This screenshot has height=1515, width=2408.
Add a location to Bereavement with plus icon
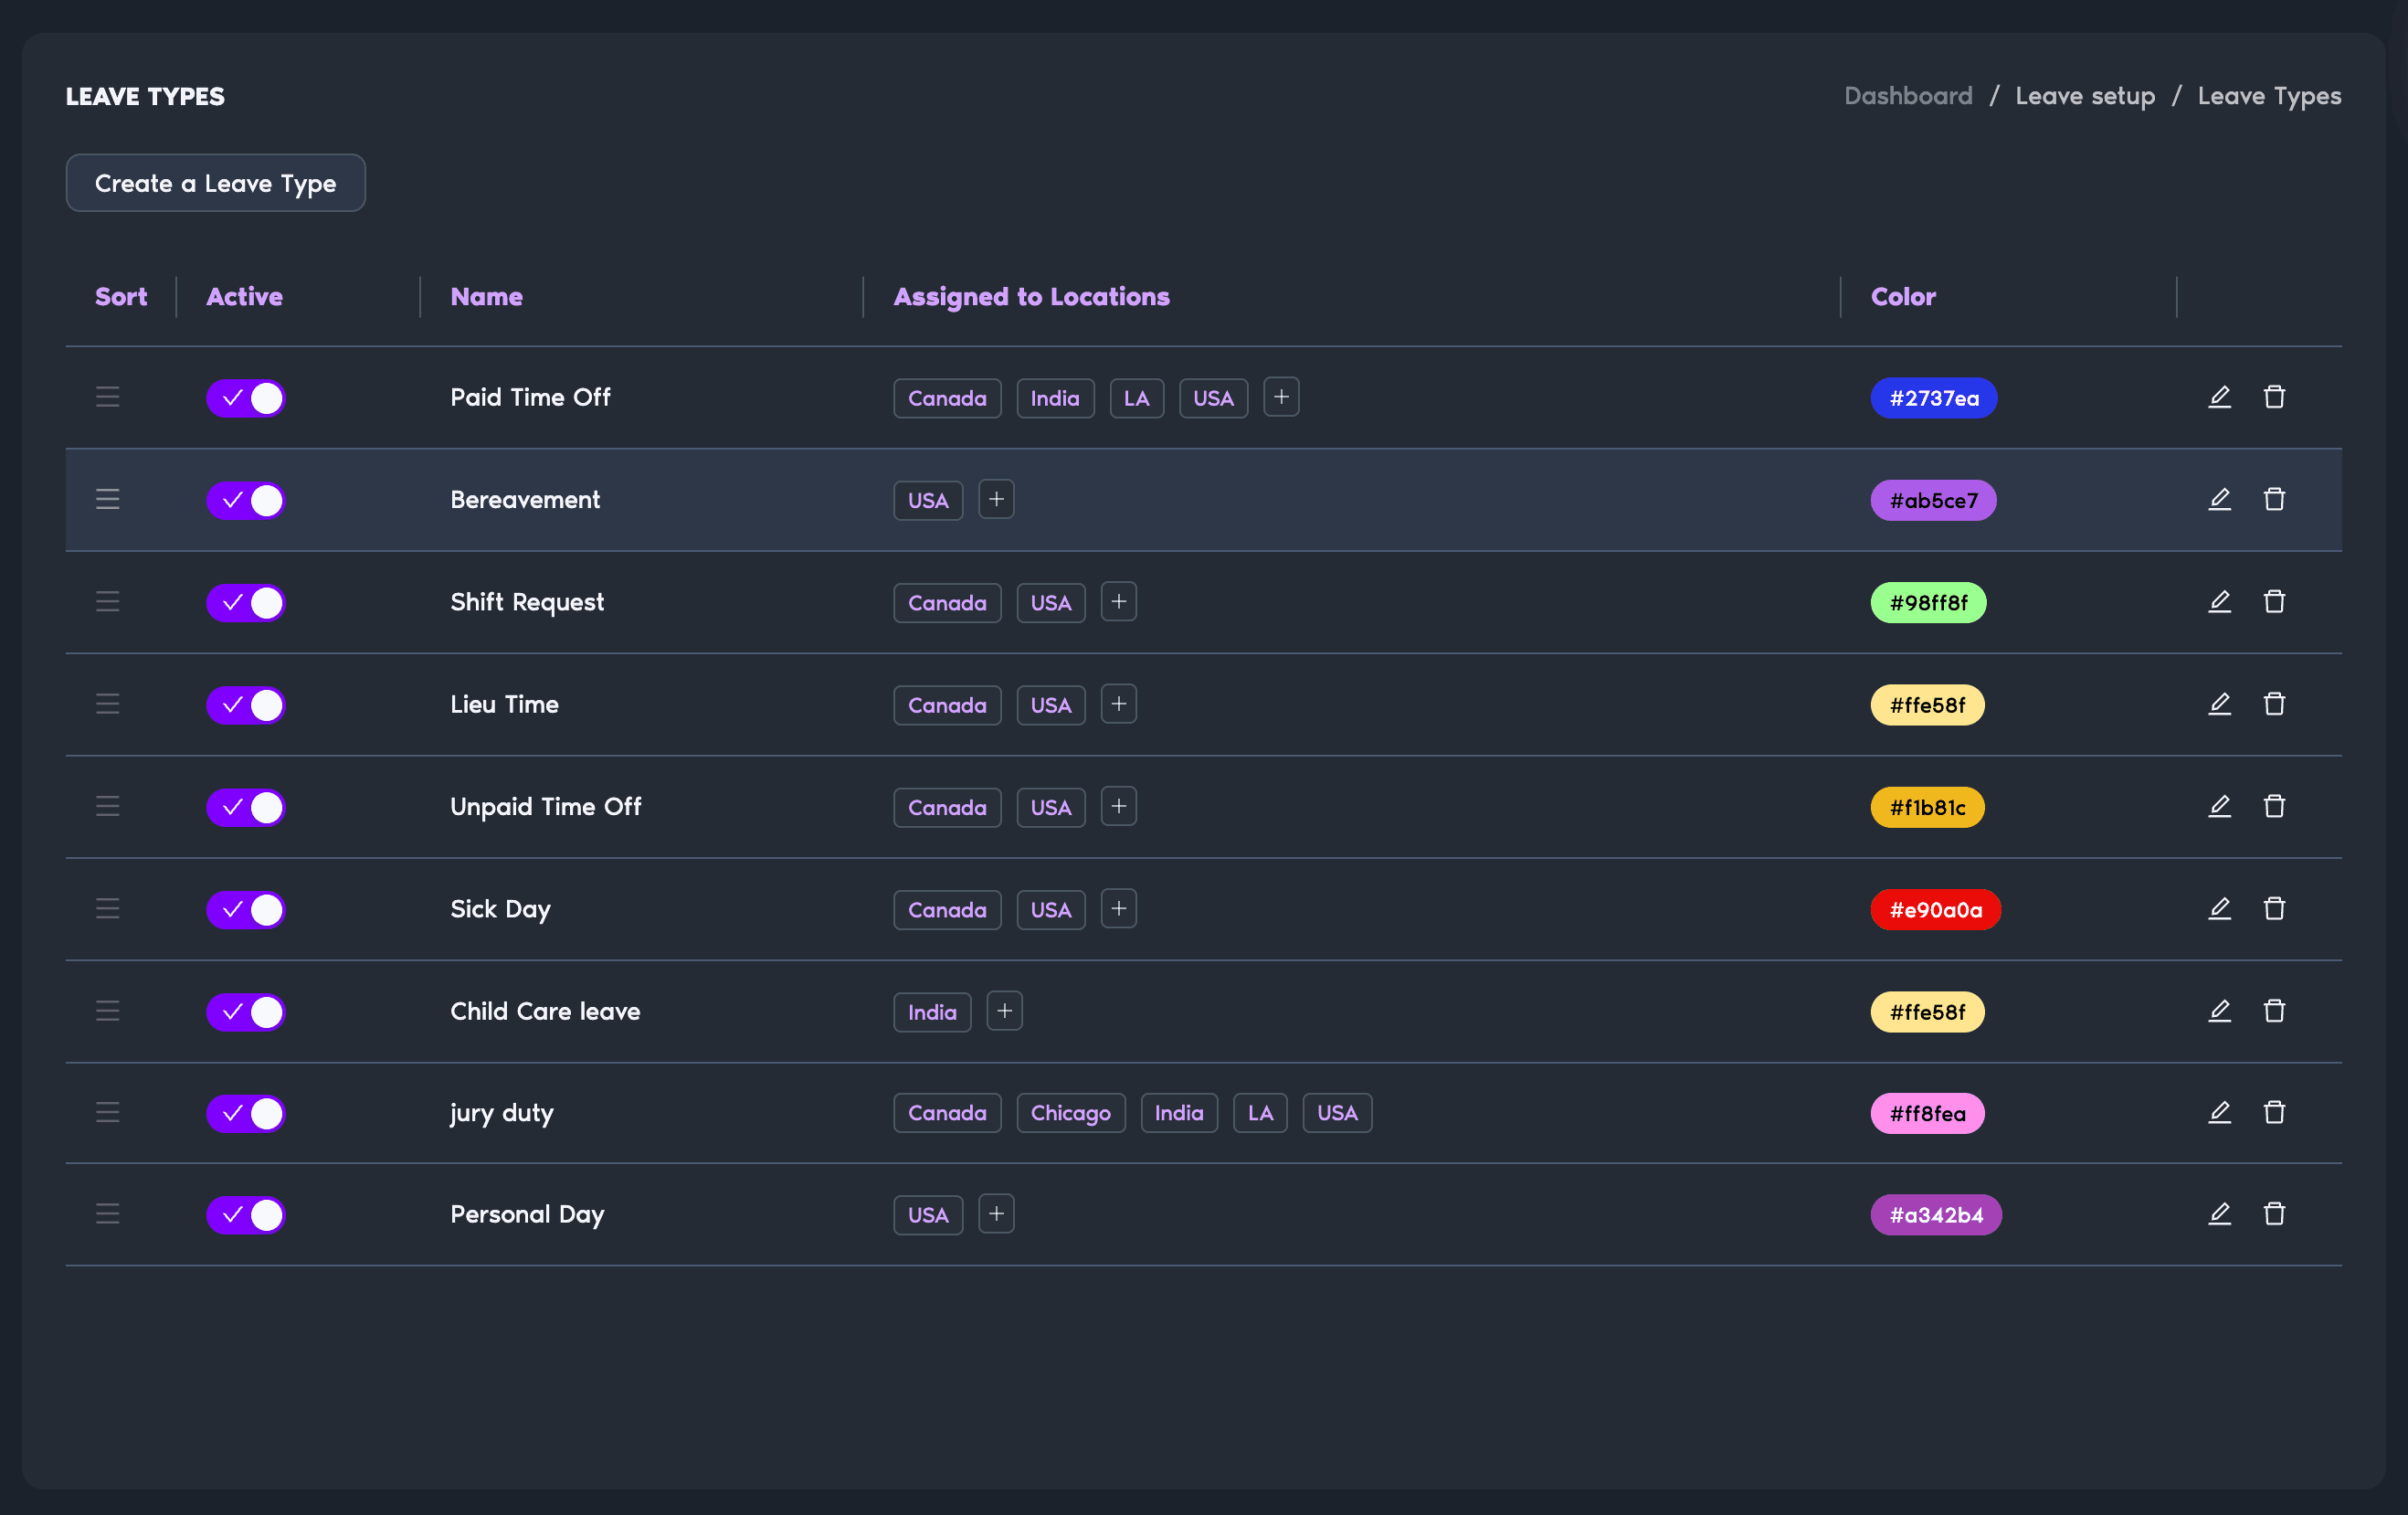pos(996,499)
